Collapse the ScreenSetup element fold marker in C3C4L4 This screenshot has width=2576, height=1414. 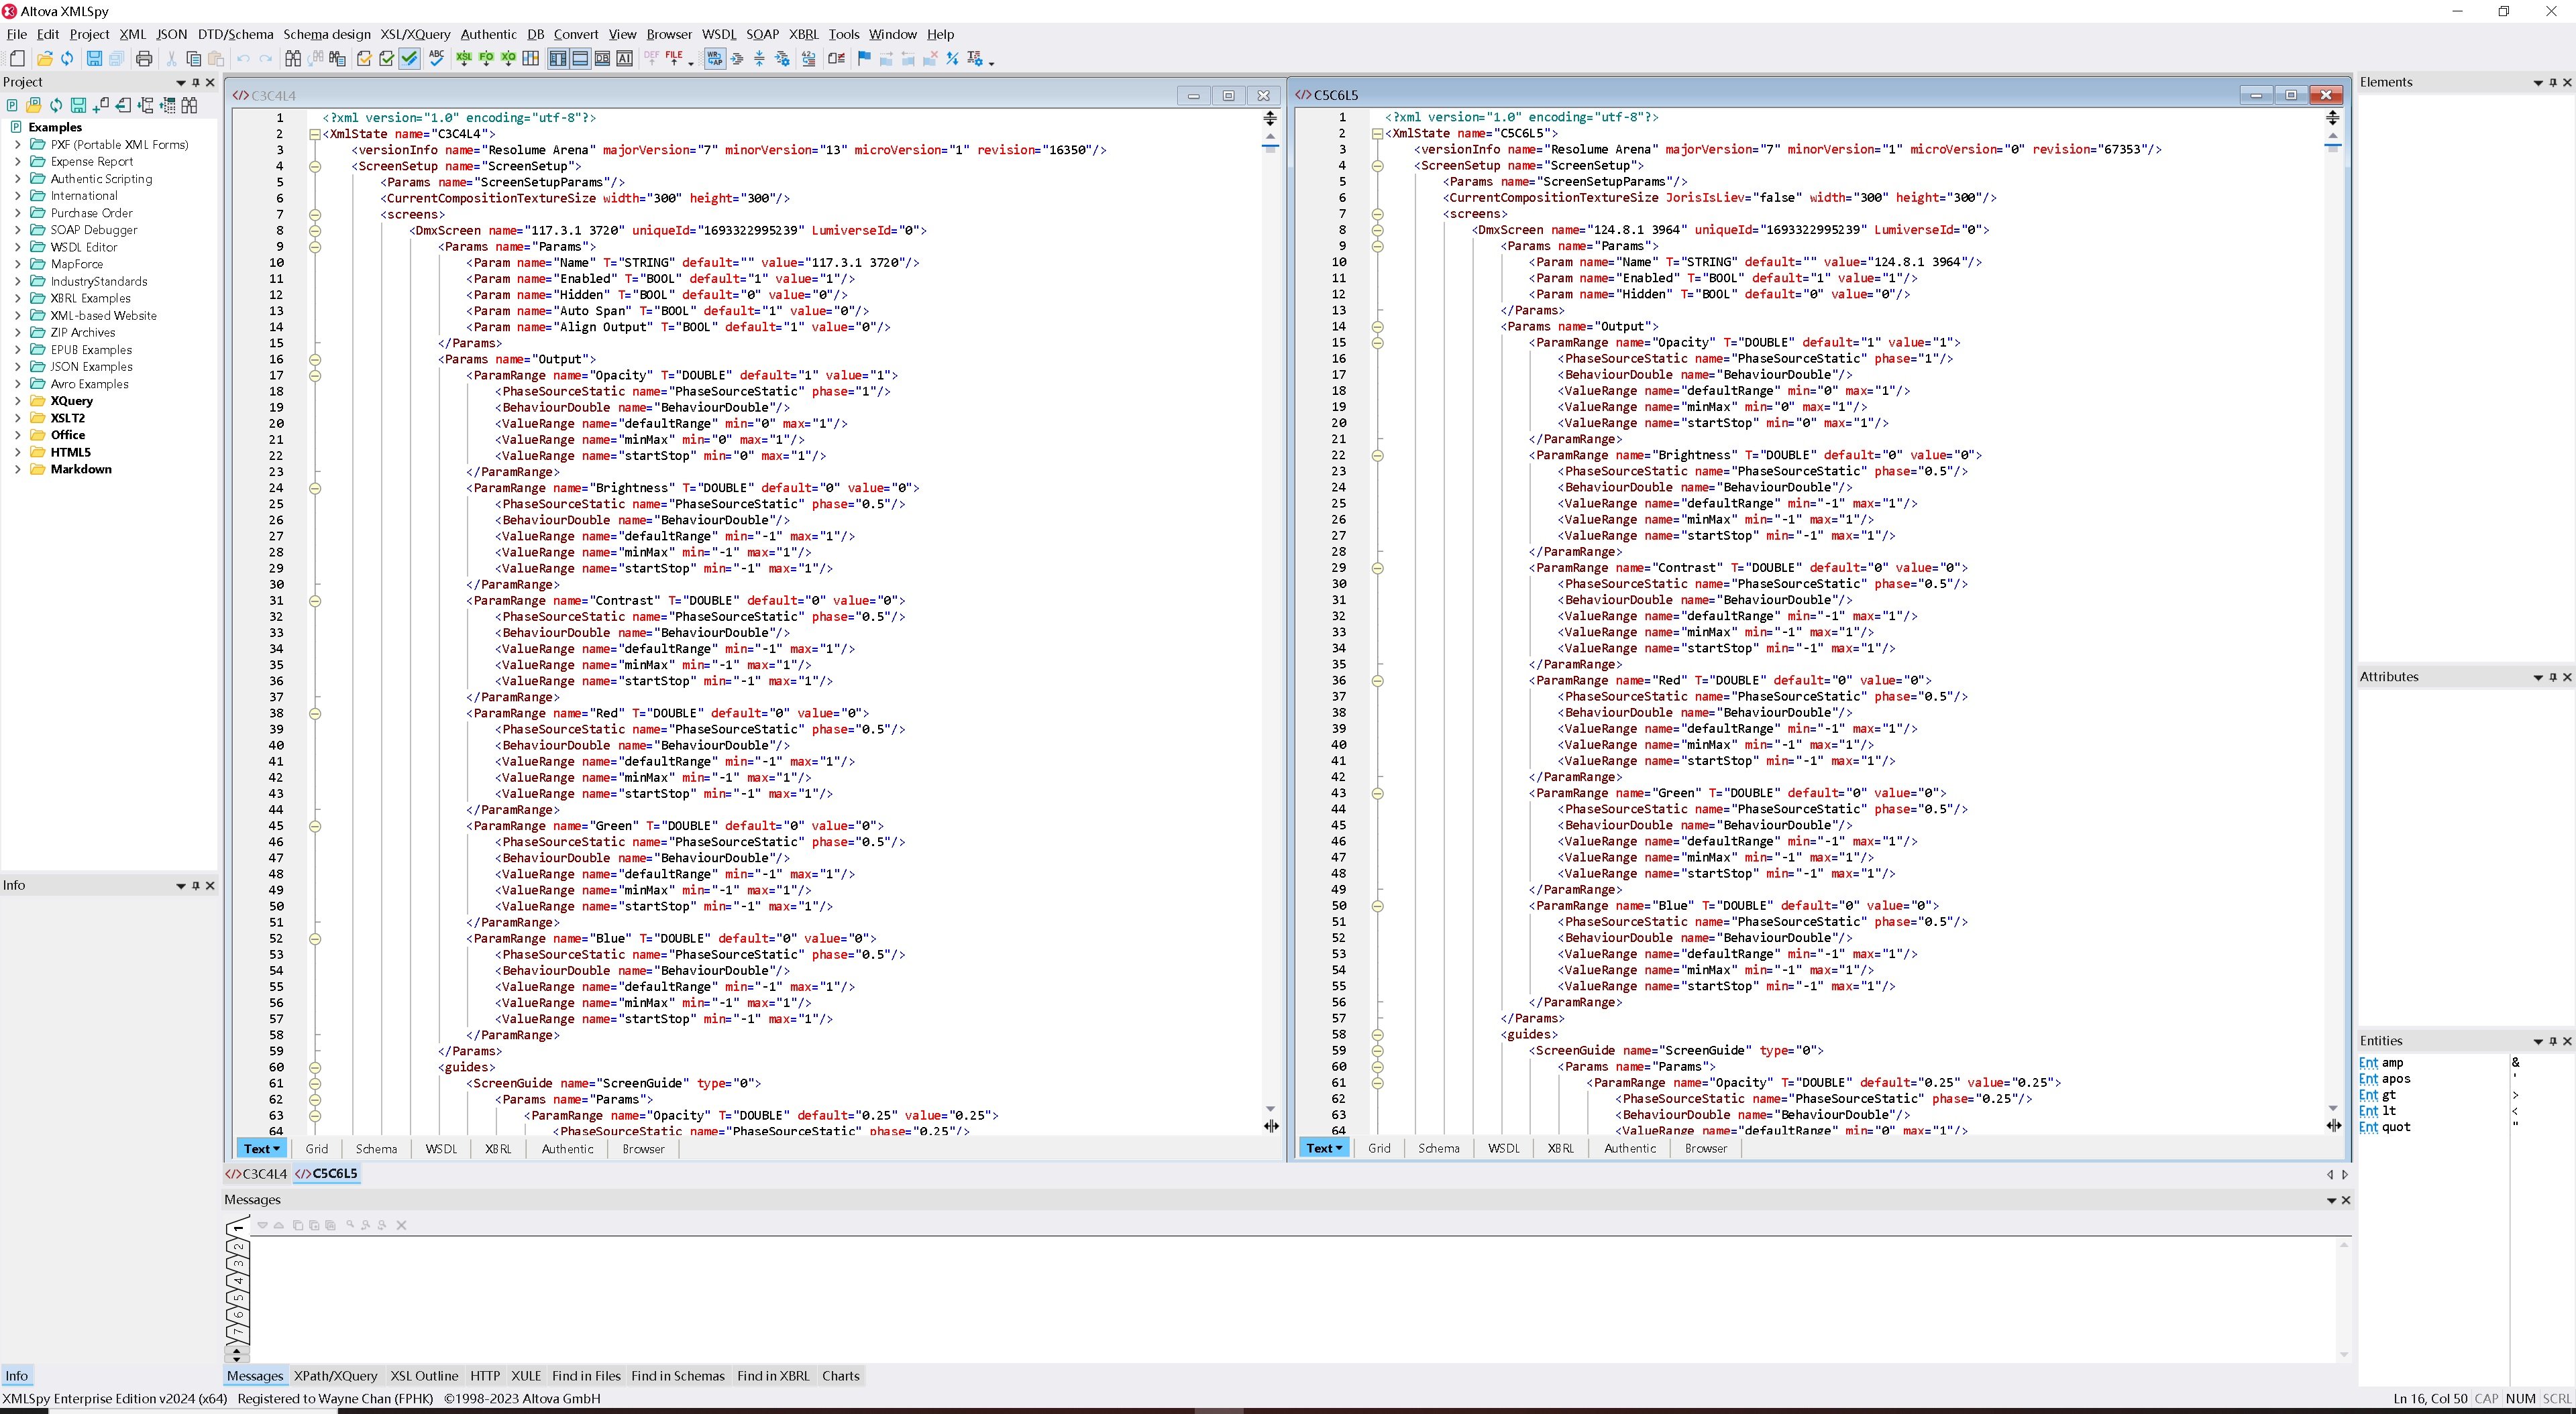(315, 166)
